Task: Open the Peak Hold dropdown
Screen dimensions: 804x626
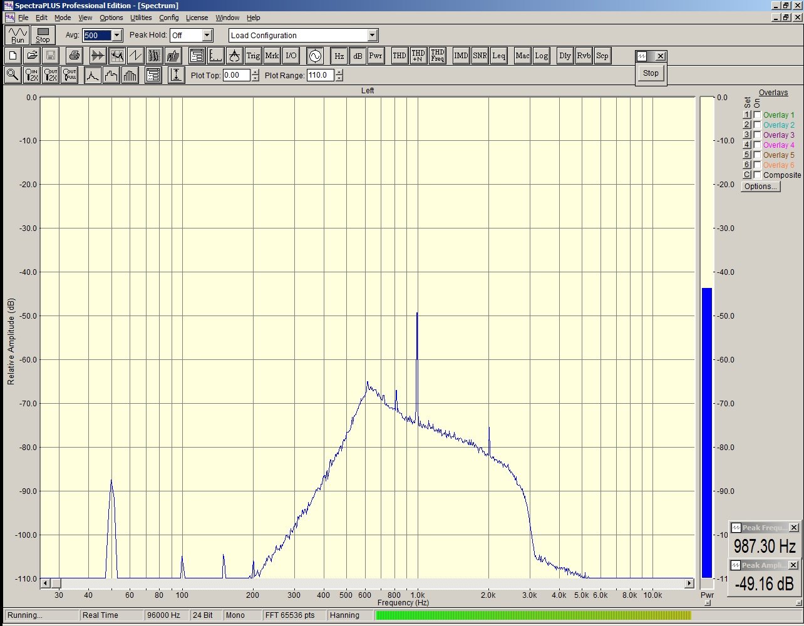Action: (207, 36)
